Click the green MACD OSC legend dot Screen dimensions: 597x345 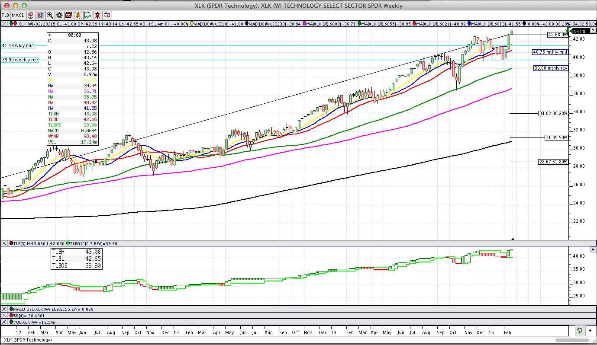(x=11, y=309)
